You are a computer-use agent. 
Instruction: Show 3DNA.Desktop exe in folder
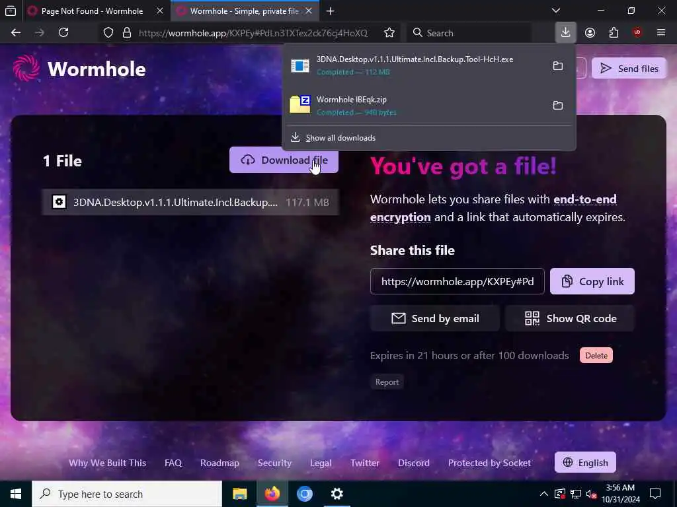tap(558, 66)
